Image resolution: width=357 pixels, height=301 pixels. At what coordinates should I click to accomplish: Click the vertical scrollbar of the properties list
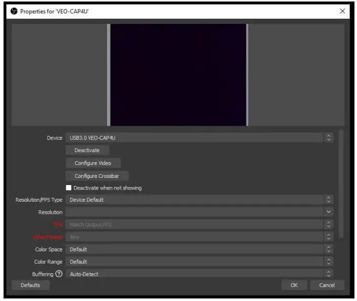tap(341, 184)
